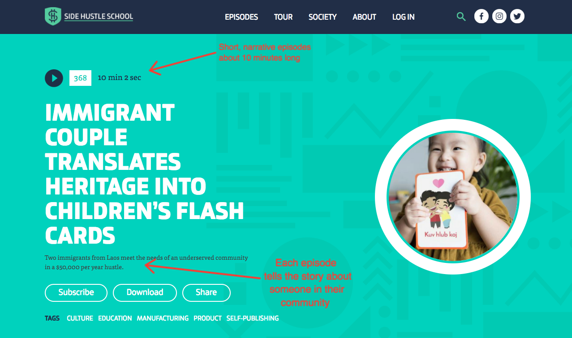The height and width of the screenshot is (338, 572).
Task: Go to the Tour page
Action: tap(283, 17)
